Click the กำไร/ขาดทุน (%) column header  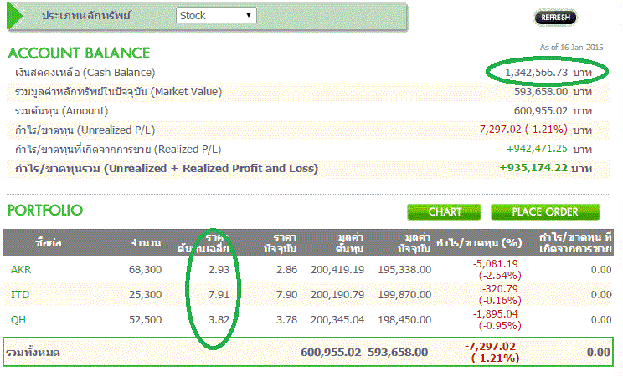pos(484,242)
